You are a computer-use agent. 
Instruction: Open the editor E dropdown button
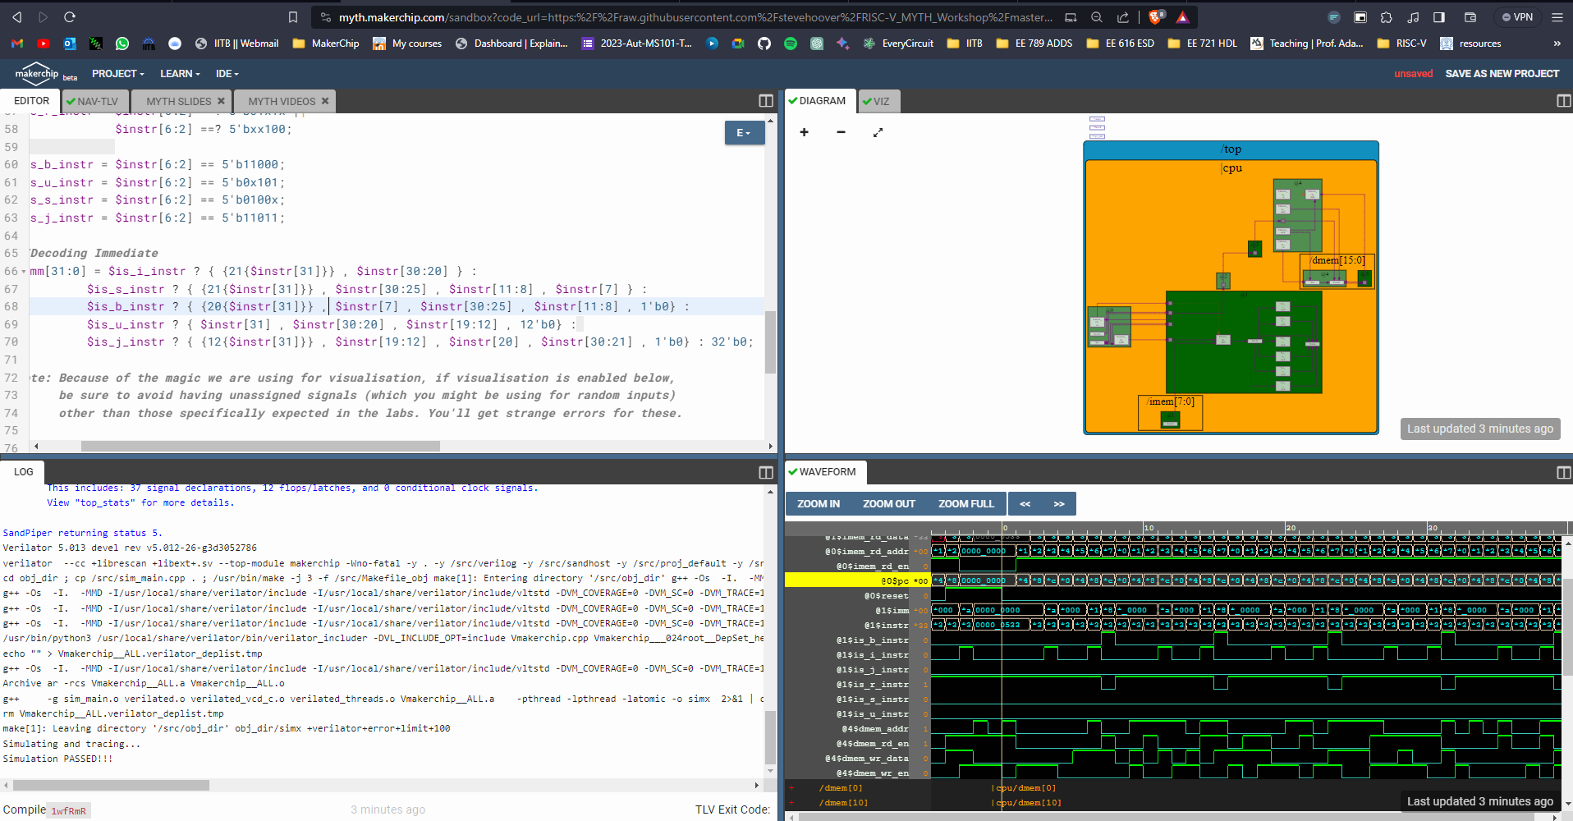(744, 132)
